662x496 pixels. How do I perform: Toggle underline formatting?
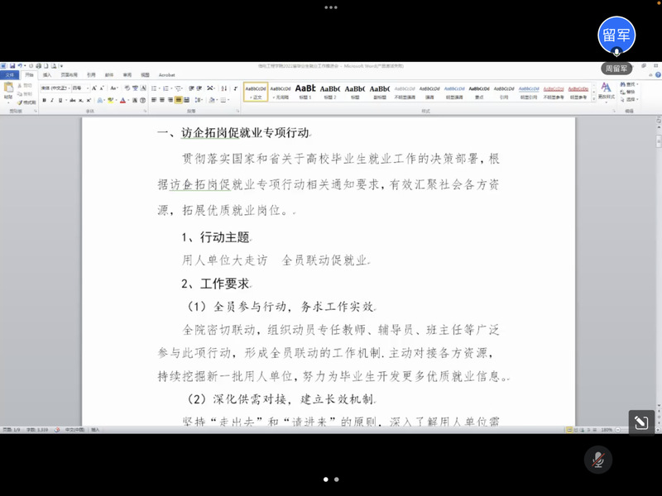tap(61, 100)
